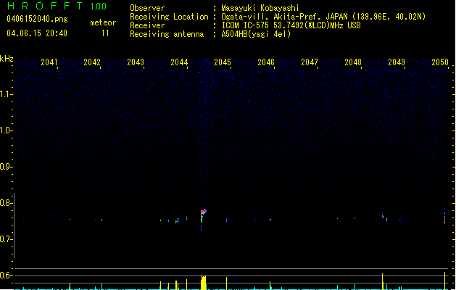Click the Observer label

[x=147, y=8]
